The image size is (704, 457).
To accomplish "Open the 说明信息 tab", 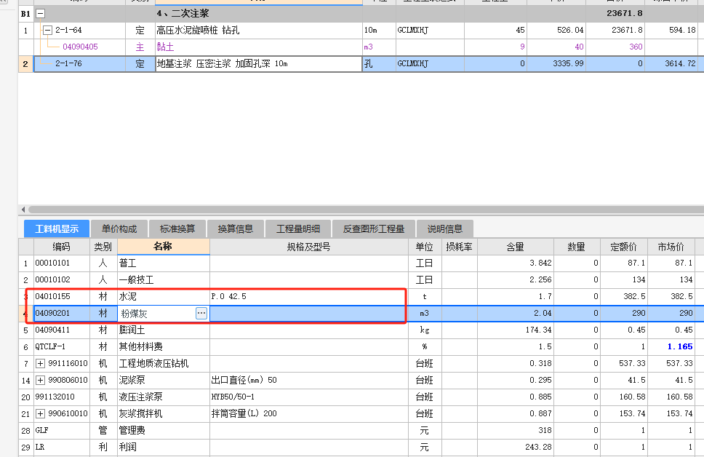I will click(444, 228).
